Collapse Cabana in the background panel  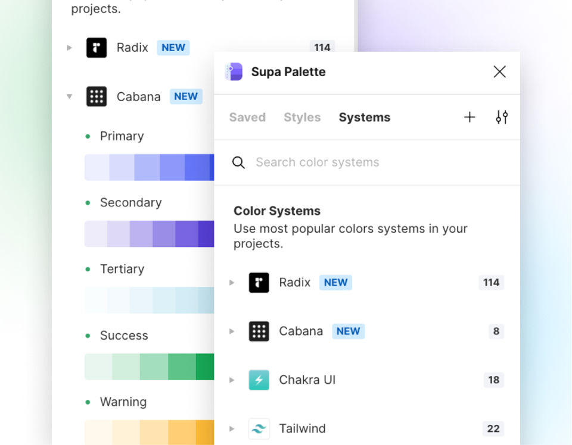coord(69,96)
